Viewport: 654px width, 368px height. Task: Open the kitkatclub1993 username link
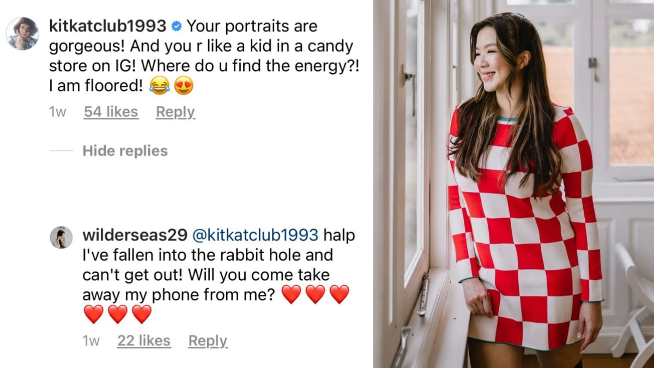point(107,26)
